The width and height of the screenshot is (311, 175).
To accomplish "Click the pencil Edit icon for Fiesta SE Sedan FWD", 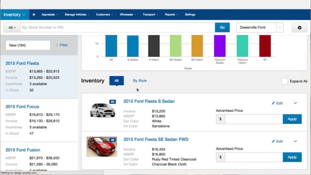I will [x=273, y=141].
